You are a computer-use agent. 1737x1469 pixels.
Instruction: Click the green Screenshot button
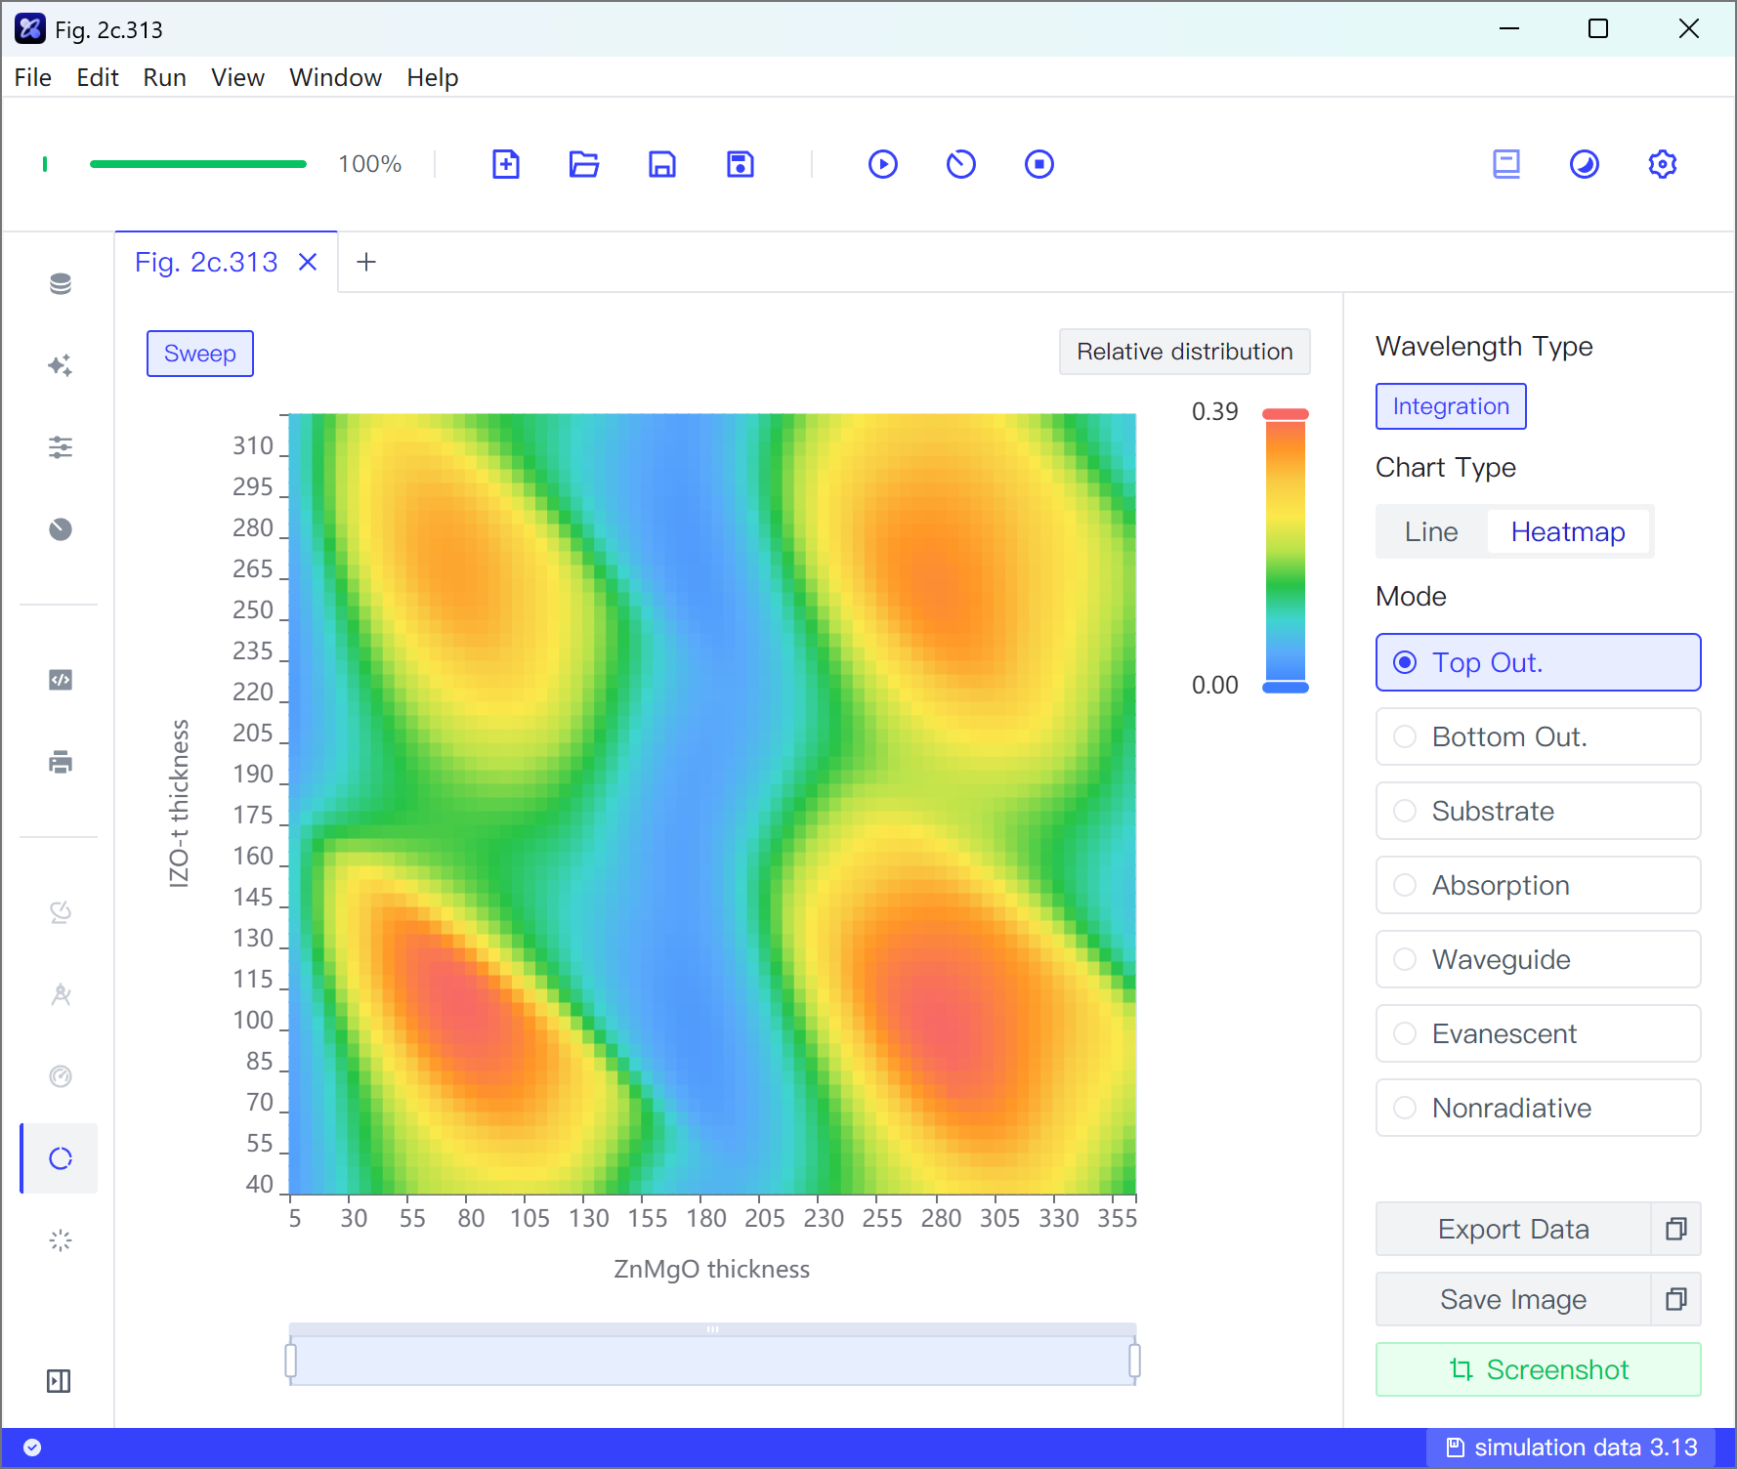point(1538,1369)
